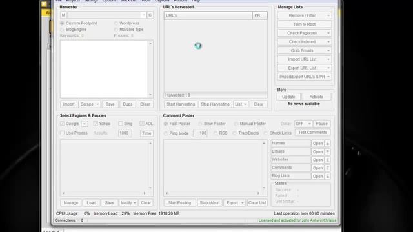Click Clear in the Harvester panel
The height and width of the screenshot is (232, 413).
(x=145, y=104)
